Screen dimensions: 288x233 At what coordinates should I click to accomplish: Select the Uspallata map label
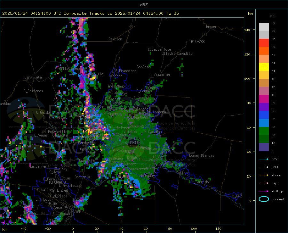(33, 77)
